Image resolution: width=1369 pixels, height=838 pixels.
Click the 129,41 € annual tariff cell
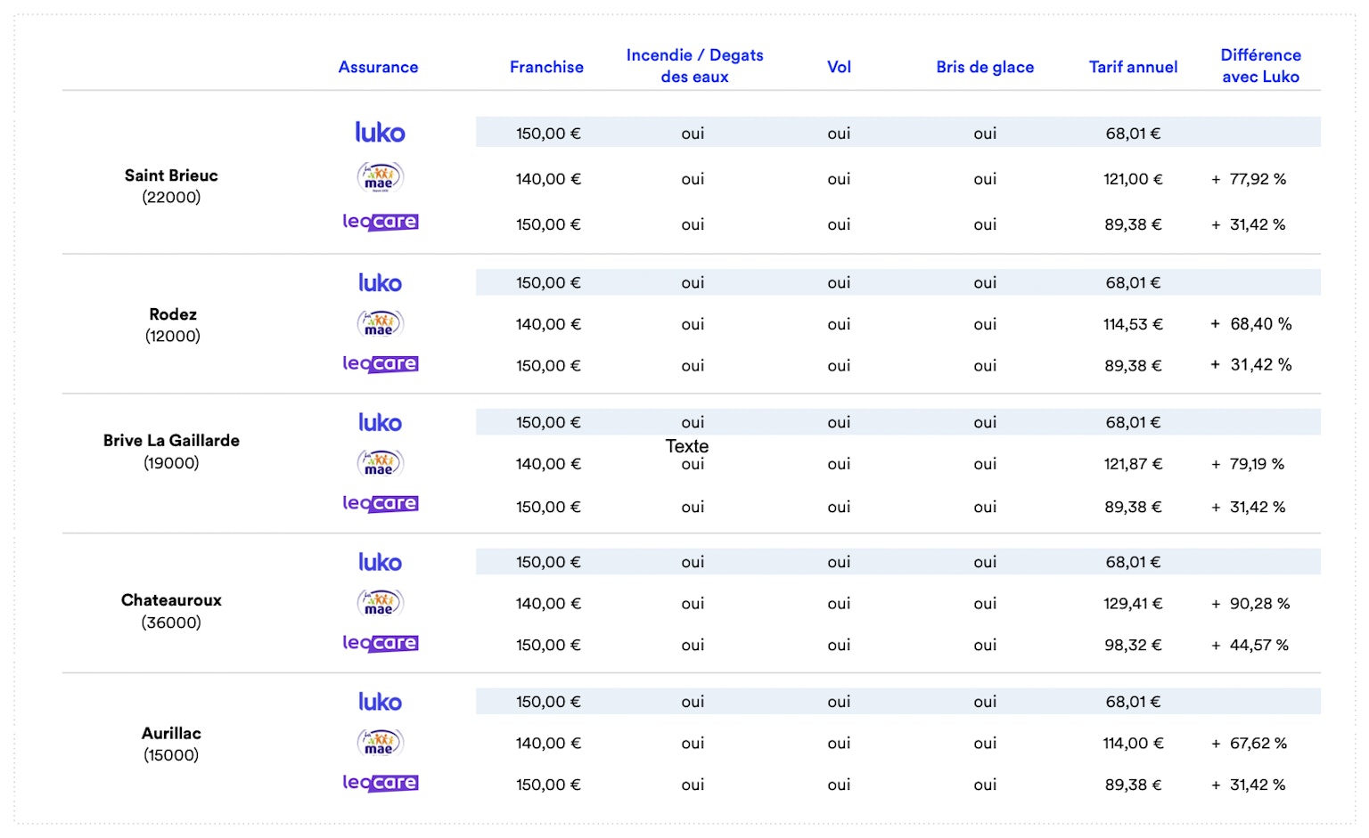[x=1133, y=604]
